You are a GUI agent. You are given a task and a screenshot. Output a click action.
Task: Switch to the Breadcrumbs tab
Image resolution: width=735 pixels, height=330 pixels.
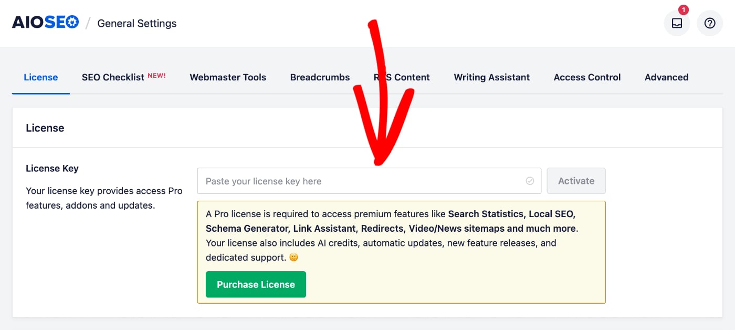[320, 77]
